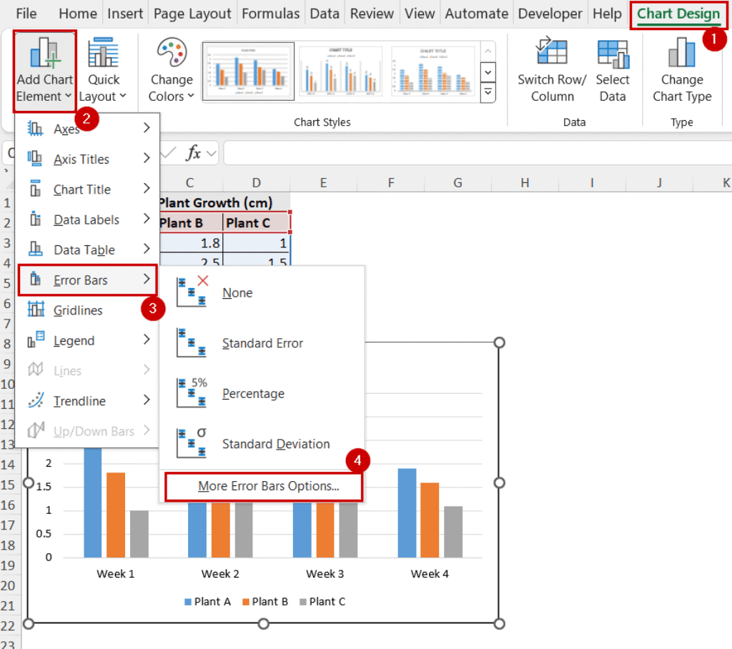Switch to the Formulas ribbon tab

click(270, 13)
